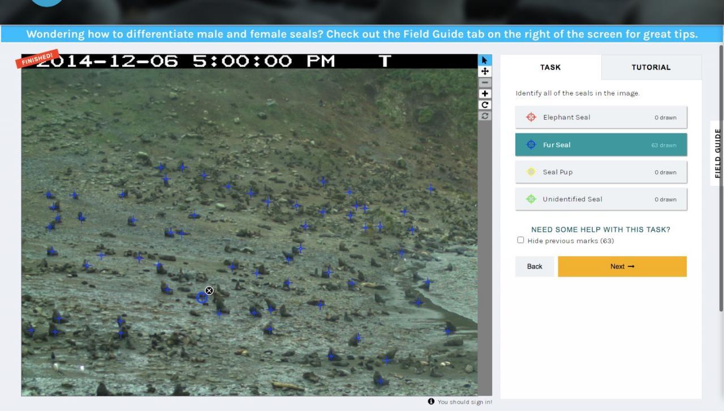Screen dimensions: 724x411
Task: Open NEED SOME HELP WITH THIS TASK link
Action: coord(601,230)
